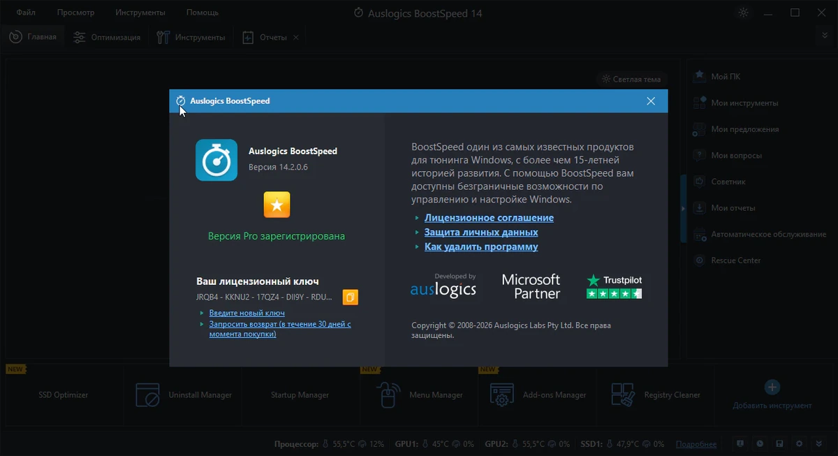Open Rescue Center in the sidebar
Screen dimensions: 838x456
[728, 260]
